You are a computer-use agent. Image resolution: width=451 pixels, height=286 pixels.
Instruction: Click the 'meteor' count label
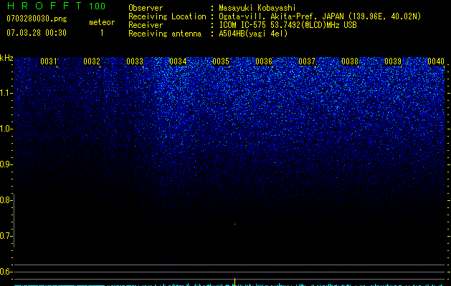102,22
